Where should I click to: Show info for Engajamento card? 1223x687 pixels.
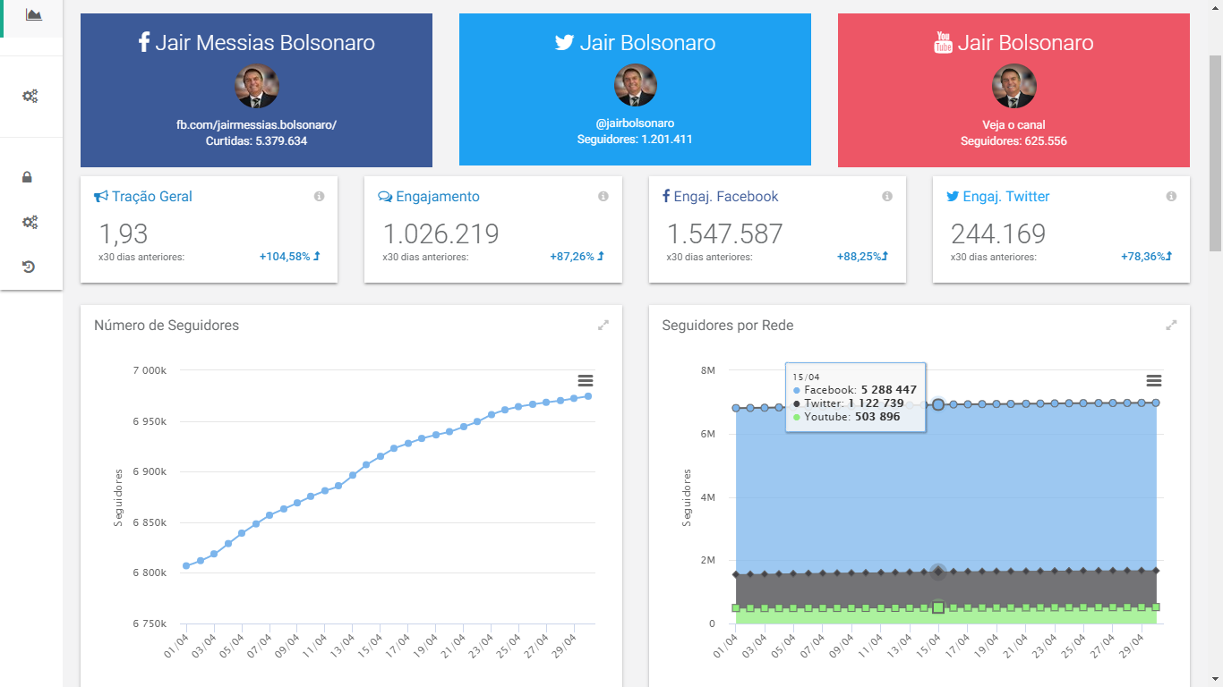click(x=603, y=197)
